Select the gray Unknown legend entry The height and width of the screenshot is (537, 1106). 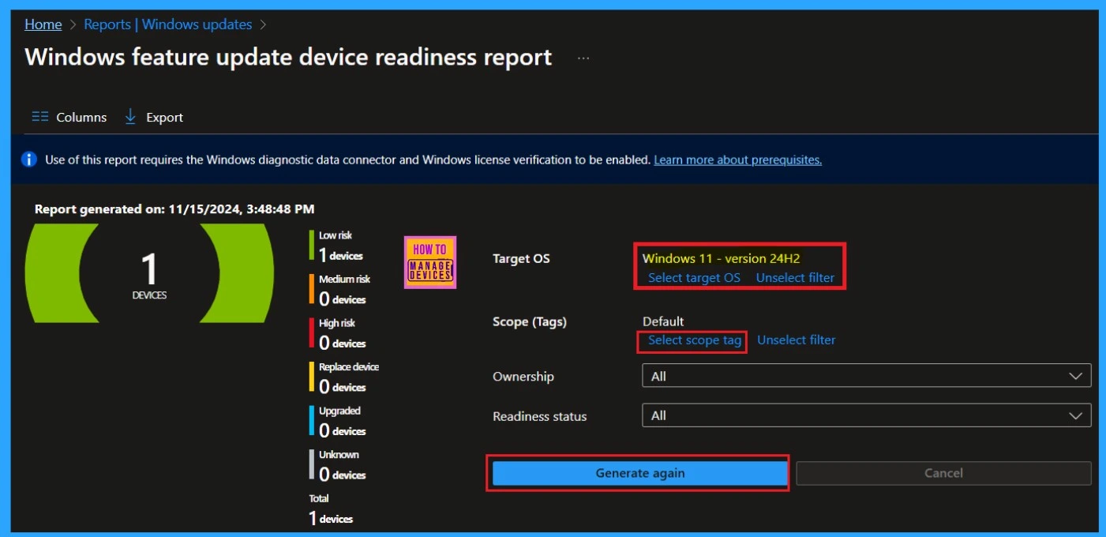tap(337, 465)
